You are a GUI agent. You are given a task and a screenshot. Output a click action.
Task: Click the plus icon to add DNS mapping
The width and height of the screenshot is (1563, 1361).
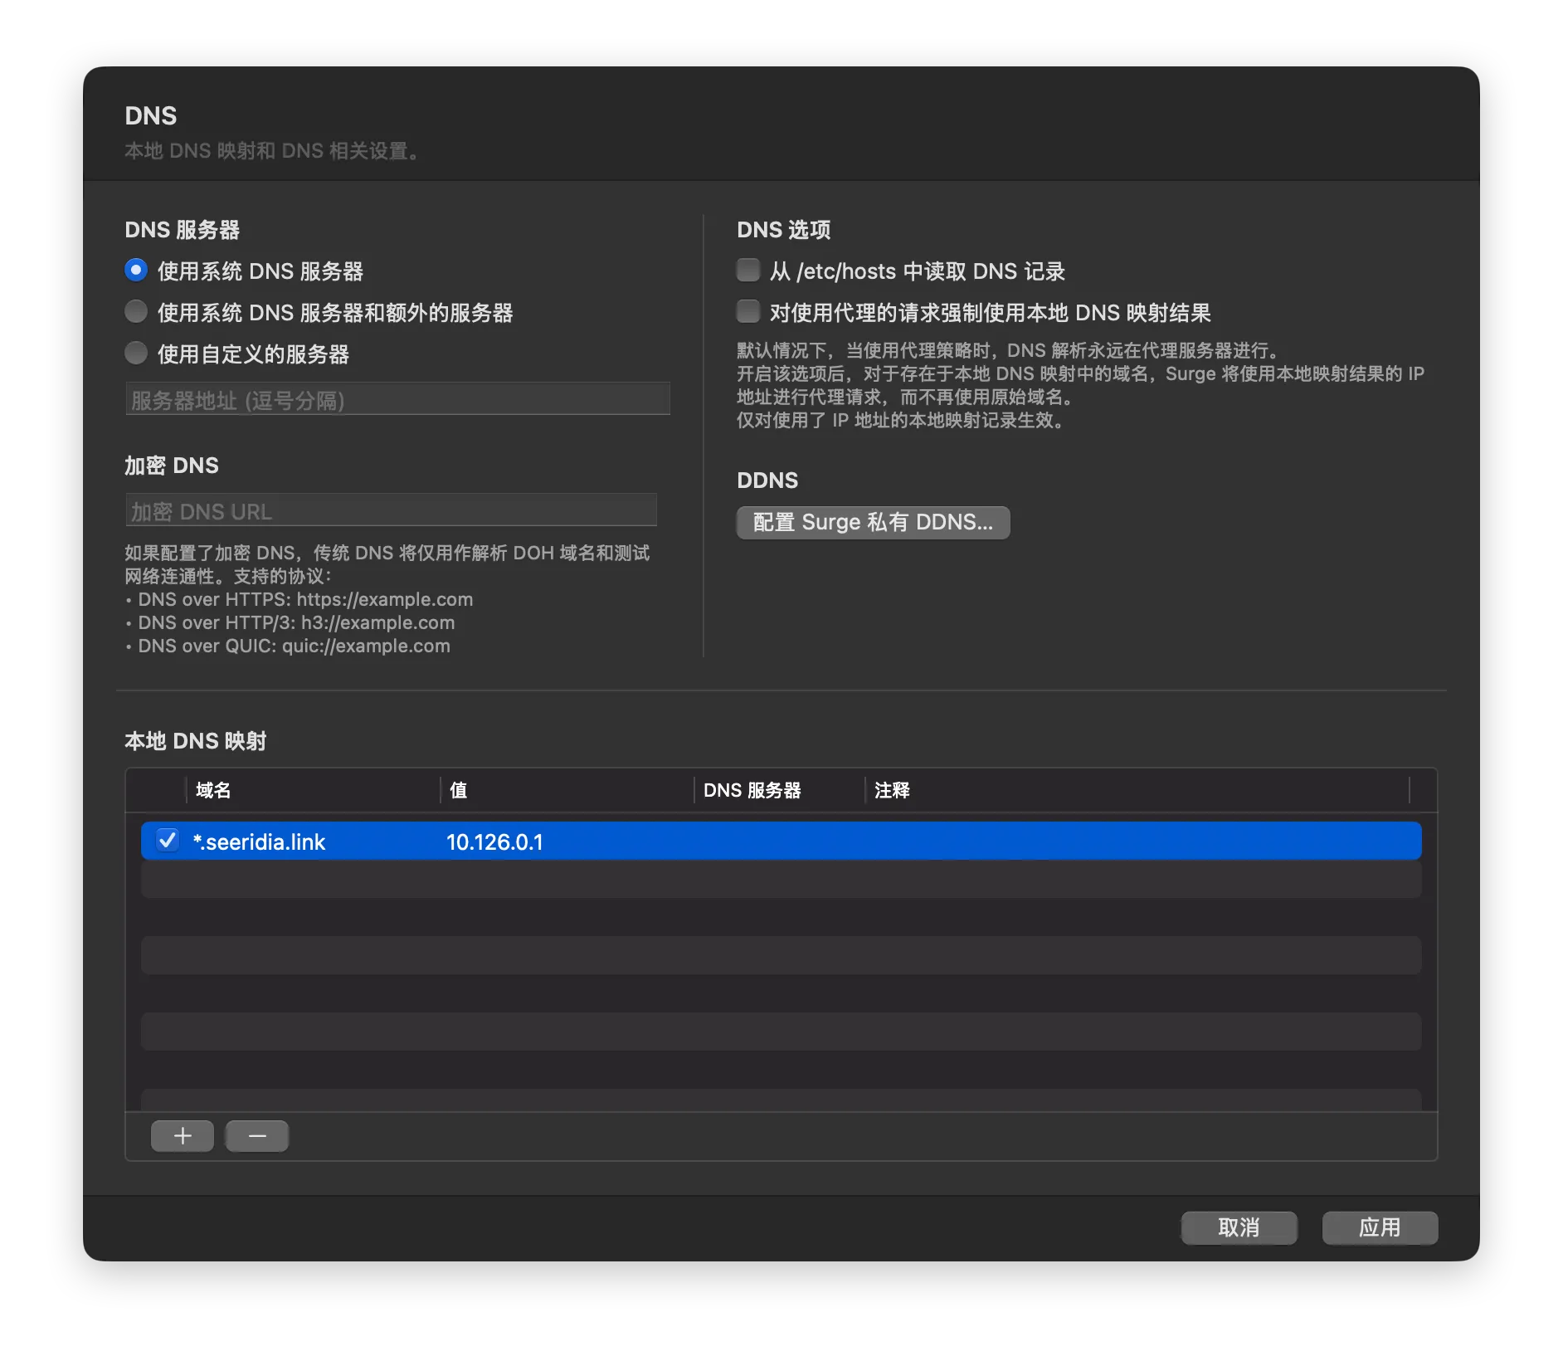click(183, 1135)
